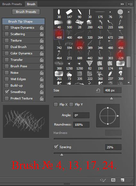
Task: Click the brush angle circle control
Action: [108, 116]
